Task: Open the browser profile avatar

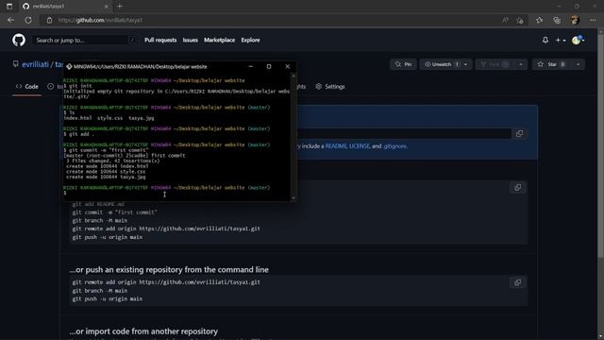Action: click(575, 20)
